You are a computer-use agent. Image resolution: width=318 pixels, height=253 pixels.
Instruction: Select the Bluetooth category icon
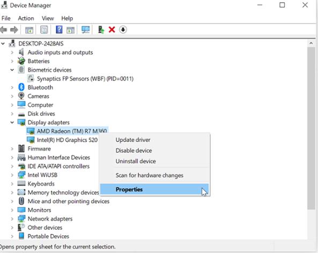[x=21, y=87]
